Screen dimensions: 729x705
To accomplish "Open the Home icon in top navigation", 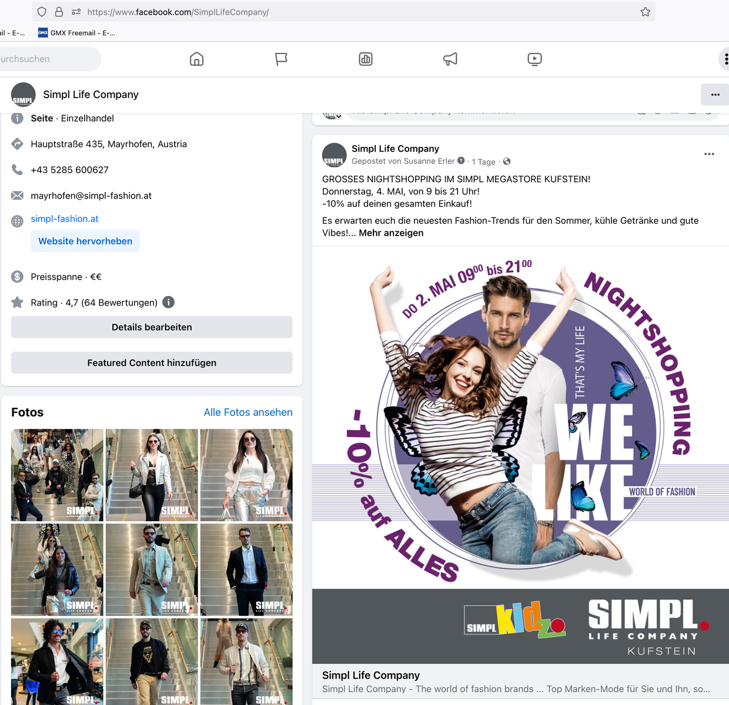I will tap(197, 59).
